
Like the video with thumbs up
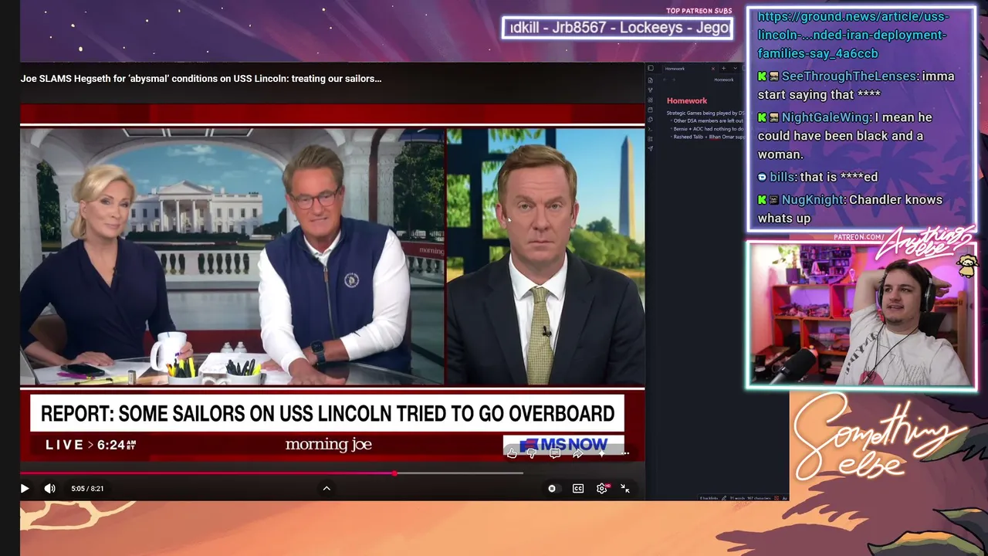tap(512, 453)
